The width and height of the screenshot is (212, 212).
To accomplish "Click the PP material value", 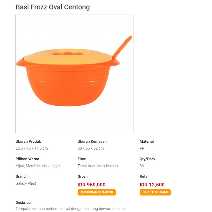I will [142, 148].
